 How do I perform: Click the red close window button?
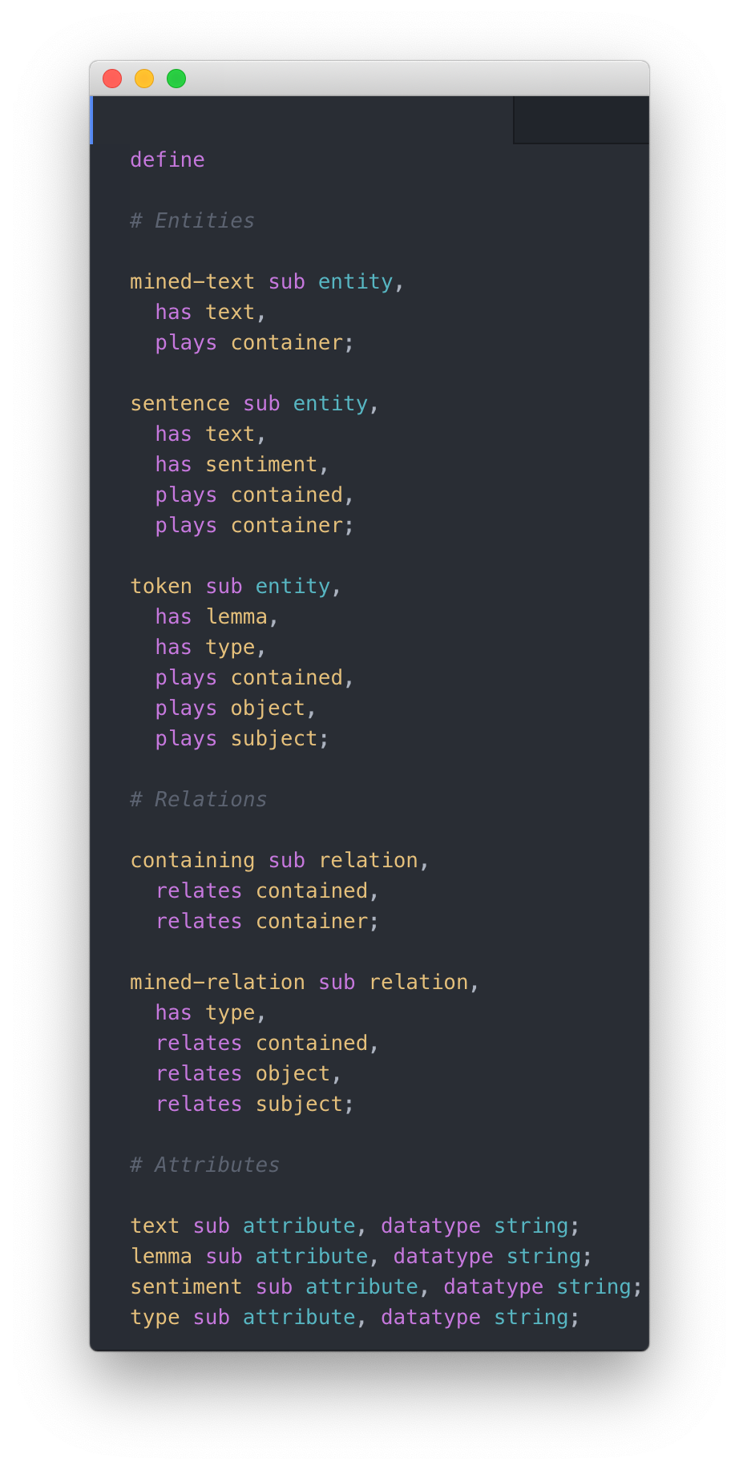point(112,79)
